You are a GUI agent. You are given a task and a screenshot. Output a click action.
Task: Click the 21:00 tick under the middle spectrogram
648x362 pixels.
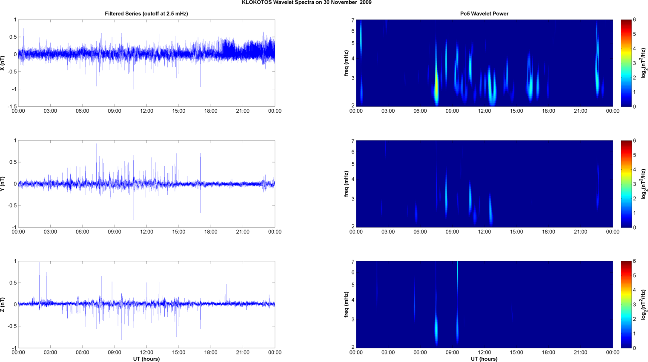581,232
